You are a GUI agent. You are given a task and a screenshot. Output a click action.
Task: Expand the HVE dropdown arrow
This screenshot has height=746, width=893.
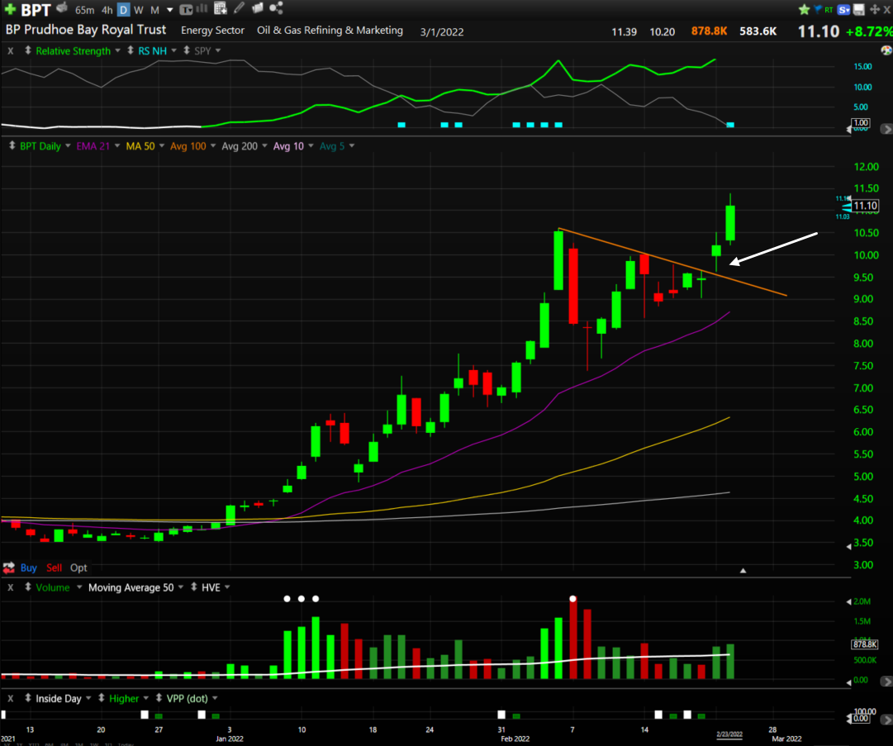click(x=227, y=587)
